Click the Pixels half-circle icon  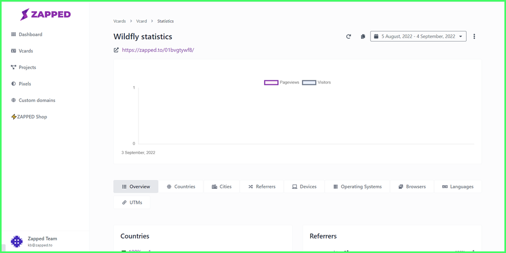(x=14, y=83)
